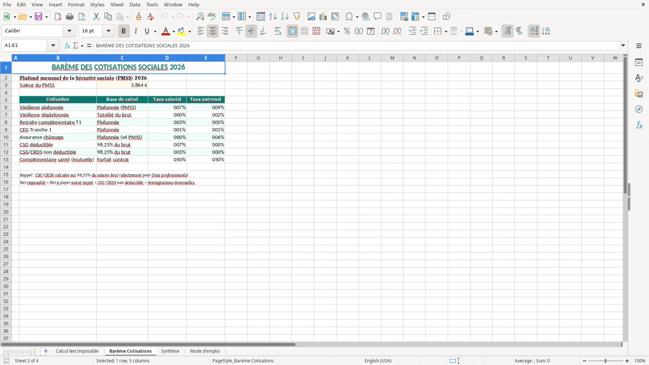The image size is (649, 365).
Task: Open the Font Name dropdown
Action: pos(69,31)
